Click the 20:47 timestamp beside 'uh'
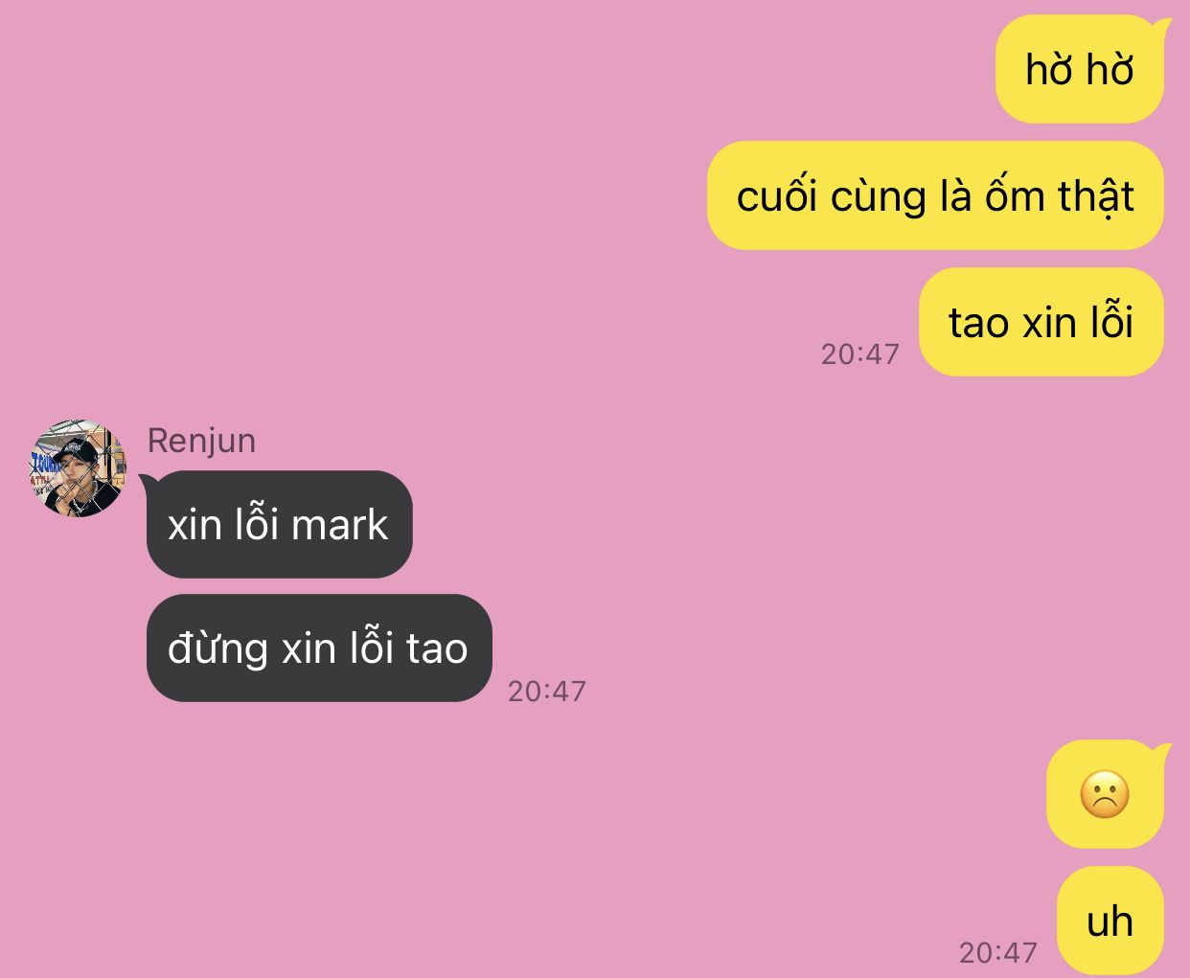 tap(998, 953)
